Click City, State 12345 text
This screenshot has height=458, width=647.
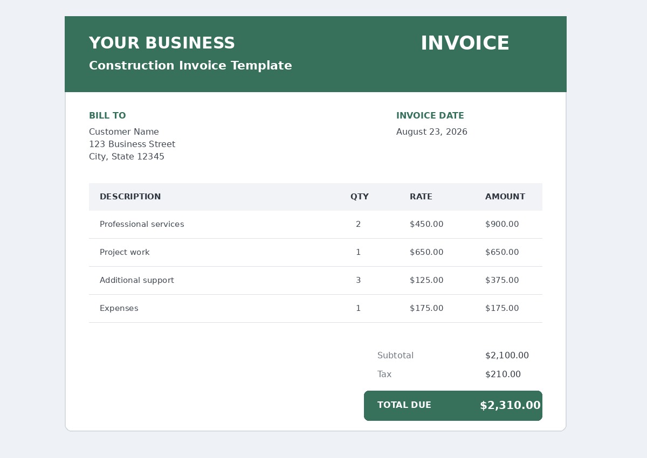click(x=127, y=157)
